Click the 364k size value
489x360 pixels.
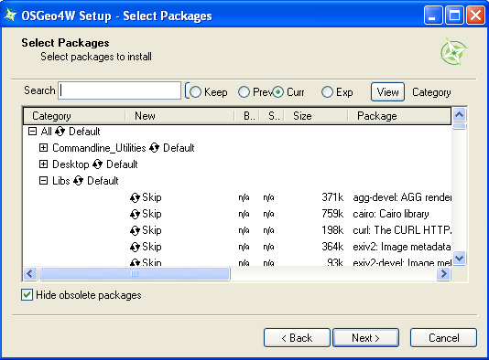click(x=332, y=247)
